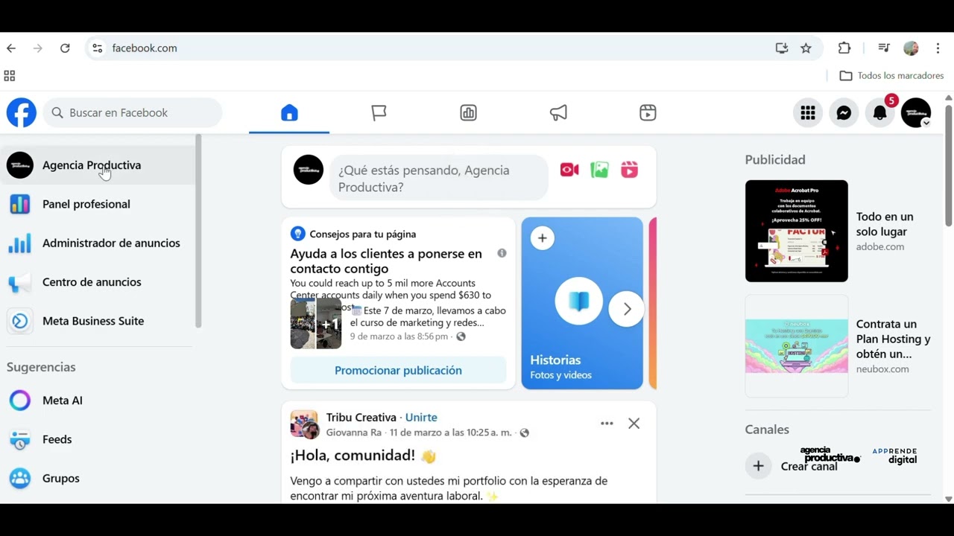Open media controls icon in toolbar
The width and height of the screenshot is (954, 536).
[884, 48]
